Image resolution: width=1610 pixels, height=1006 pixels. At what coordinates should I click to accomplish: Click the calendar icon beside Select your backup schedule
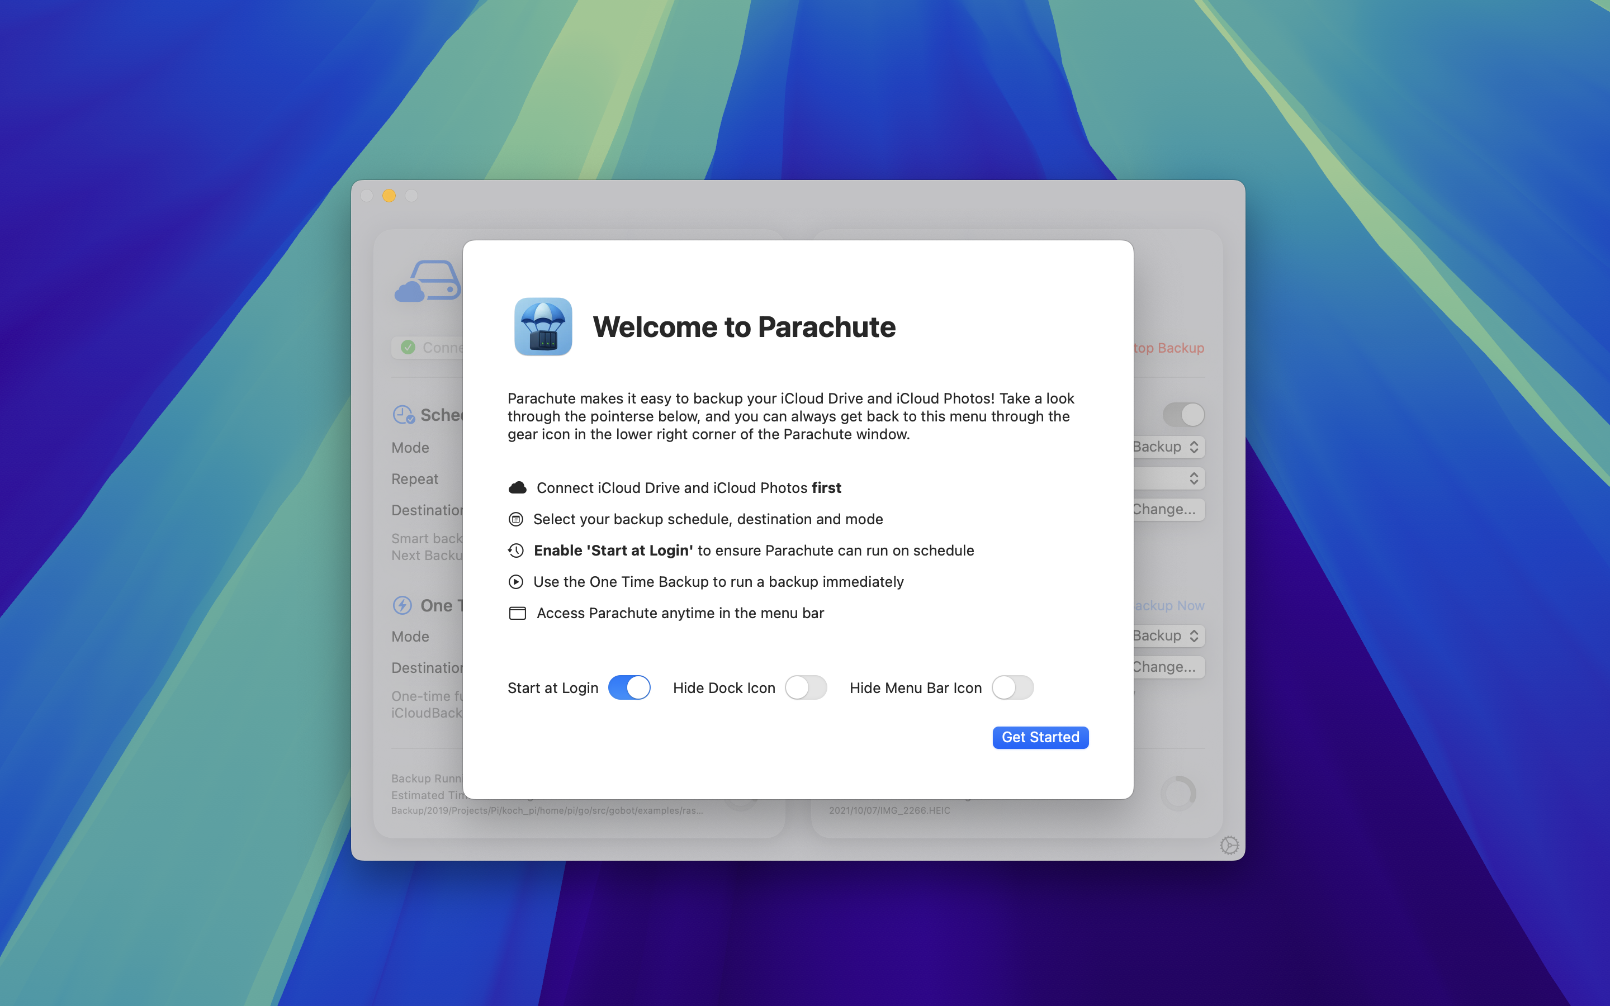point(515,519)
